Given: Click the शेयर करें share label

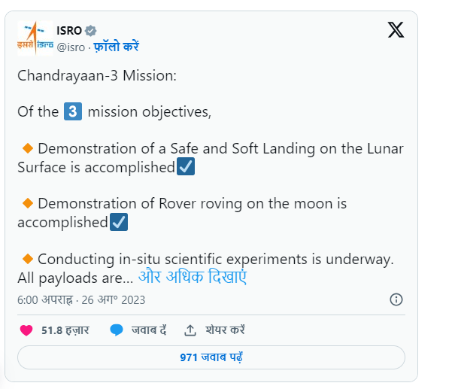Looking at the screenshot, I should pos(225,330).
